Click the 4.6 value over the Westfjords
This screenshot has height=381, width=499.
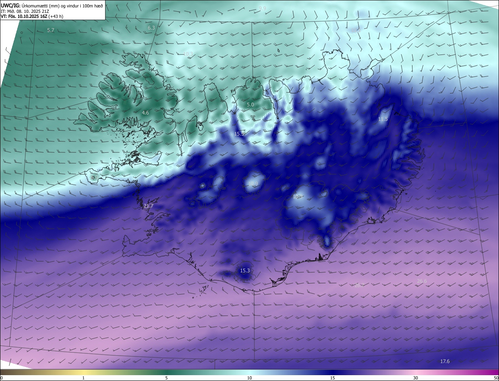(x=145, y=113)
